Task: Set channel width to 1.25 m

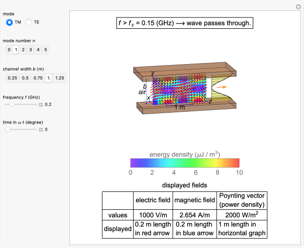Action: point(59,78)
